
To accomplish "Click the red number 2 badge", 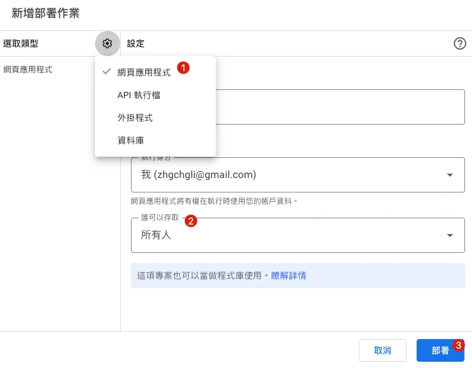I will (x=193, y=221).
